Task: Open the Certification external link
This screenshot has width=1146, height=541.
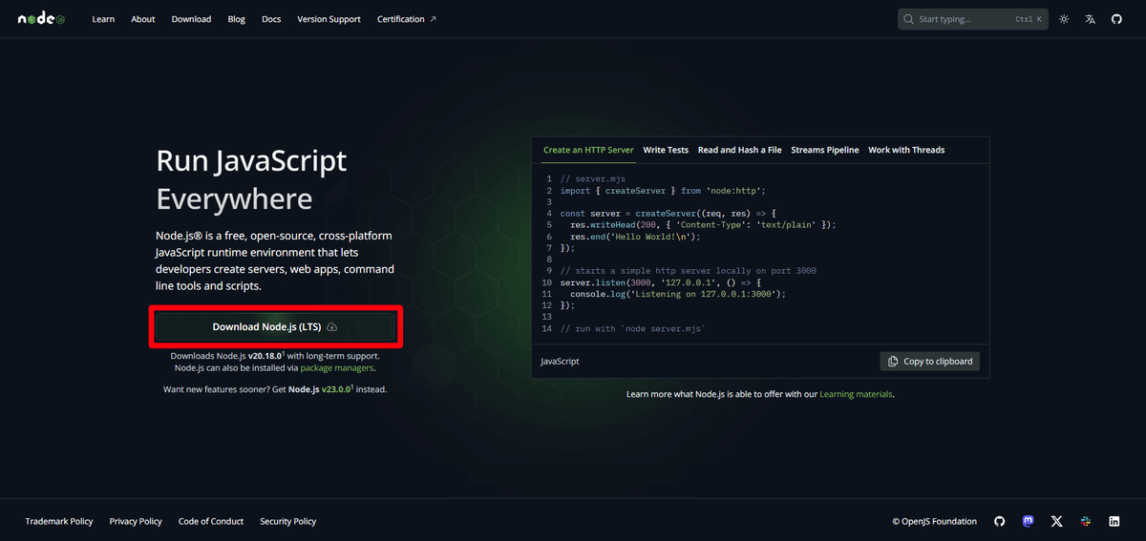Action: click(x=407, y=19)
